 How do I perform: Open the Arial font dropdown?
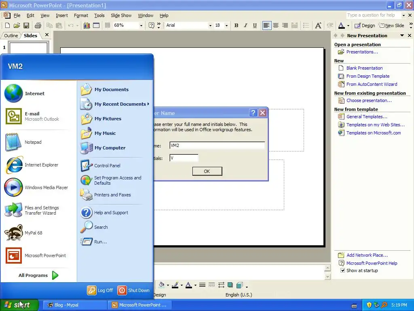210,26
